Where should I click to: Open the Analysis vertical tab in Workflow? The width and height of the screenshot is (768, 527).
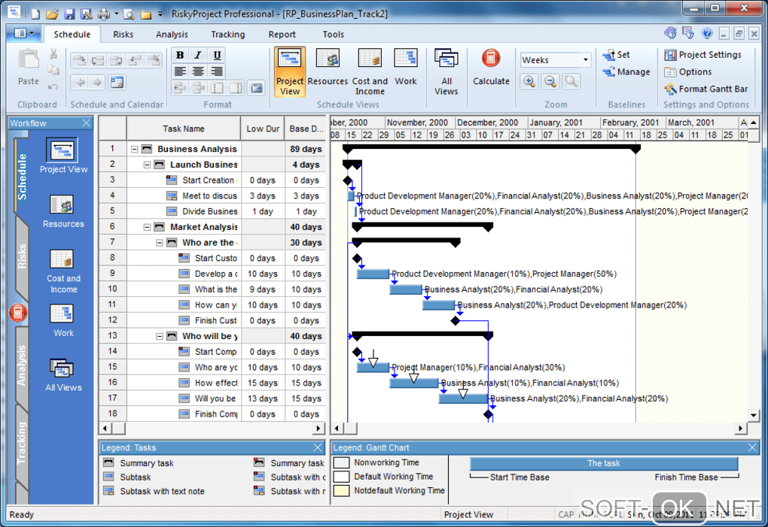22,365
